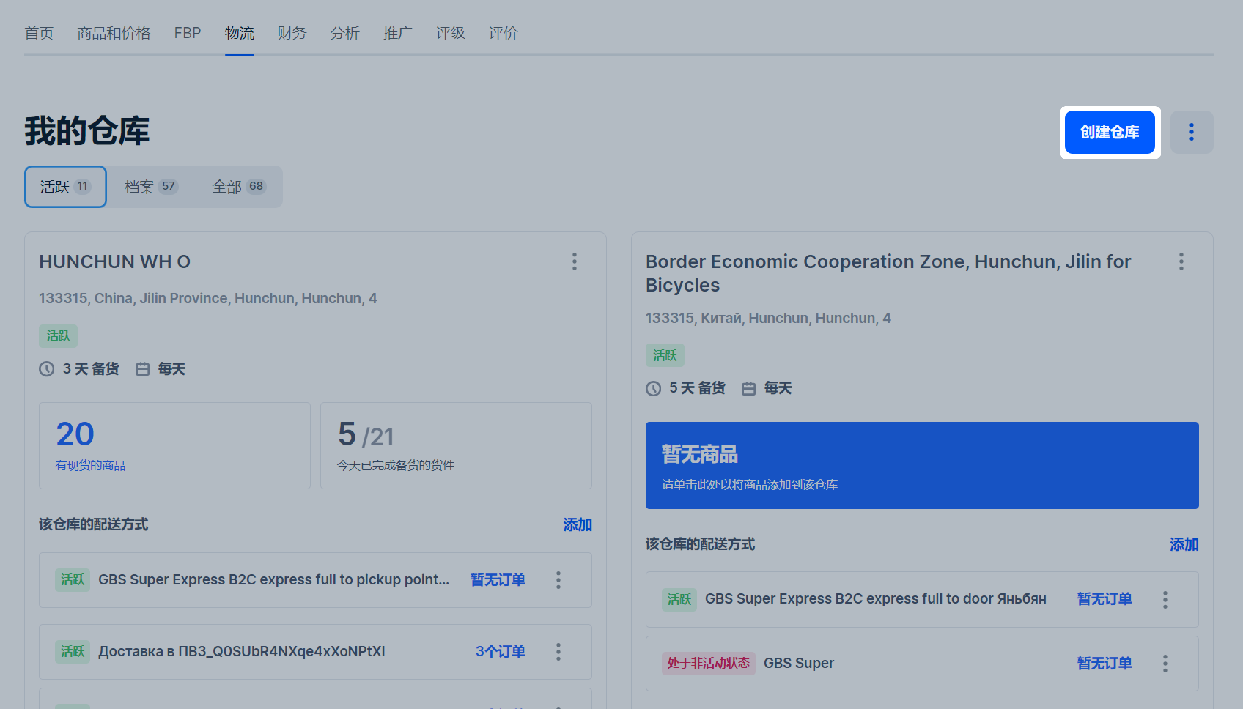The image size is (1243, 709).
Task: Open 20 有现货的商品 stock card
Action: (174, 445)
